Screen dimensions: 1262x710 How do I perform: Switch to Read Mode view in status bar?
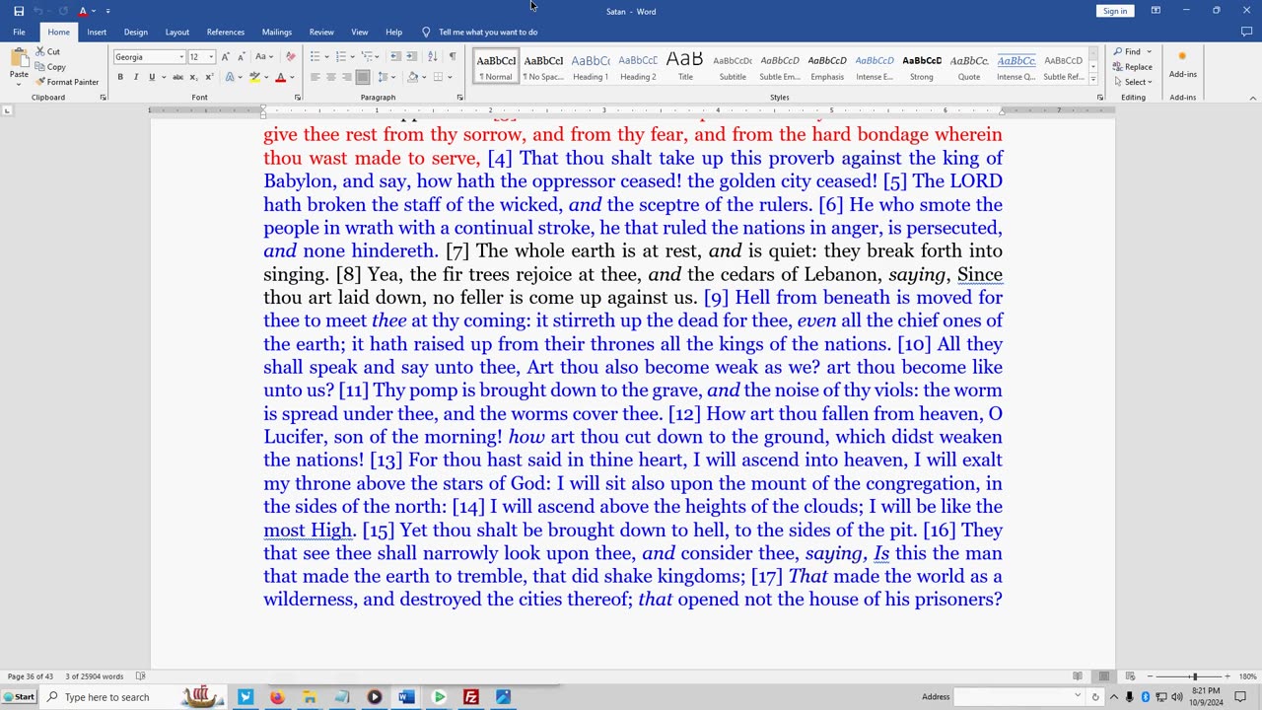click(1078, 676)
